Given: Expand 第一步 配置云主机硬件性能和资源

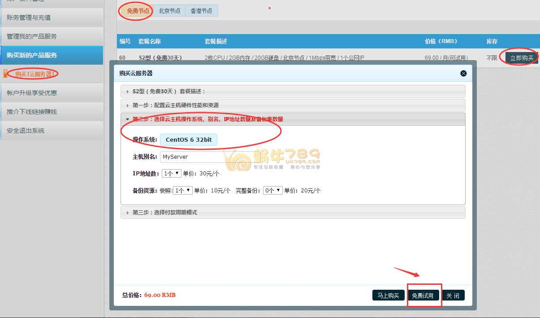Looking at the screenshot, I should click(293, 105).
